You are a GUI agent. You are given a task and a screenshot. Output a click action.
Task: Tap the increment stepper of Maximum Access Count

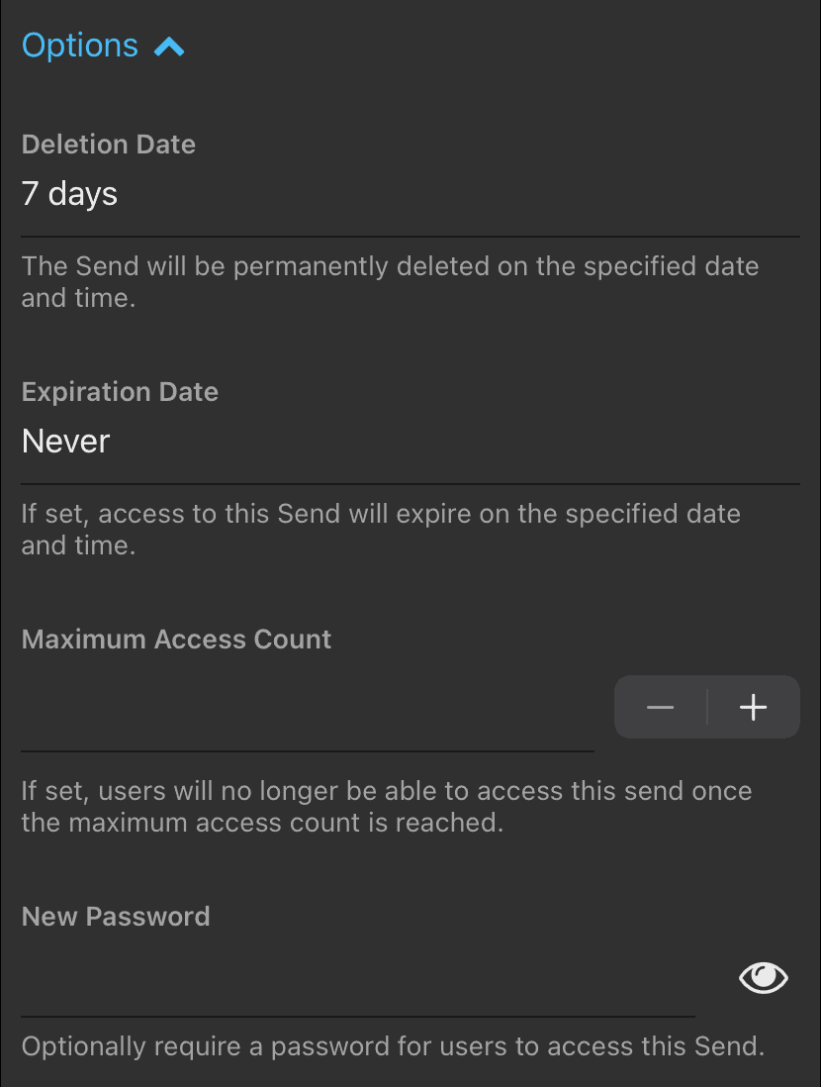[x=753, y=706]
